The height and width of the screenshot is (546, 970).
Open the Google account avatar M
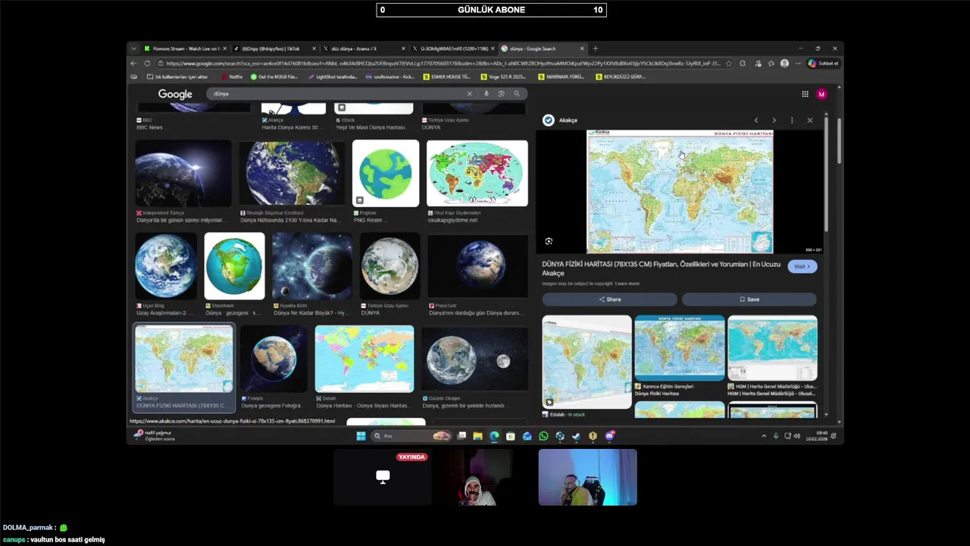tap(821, 94)
